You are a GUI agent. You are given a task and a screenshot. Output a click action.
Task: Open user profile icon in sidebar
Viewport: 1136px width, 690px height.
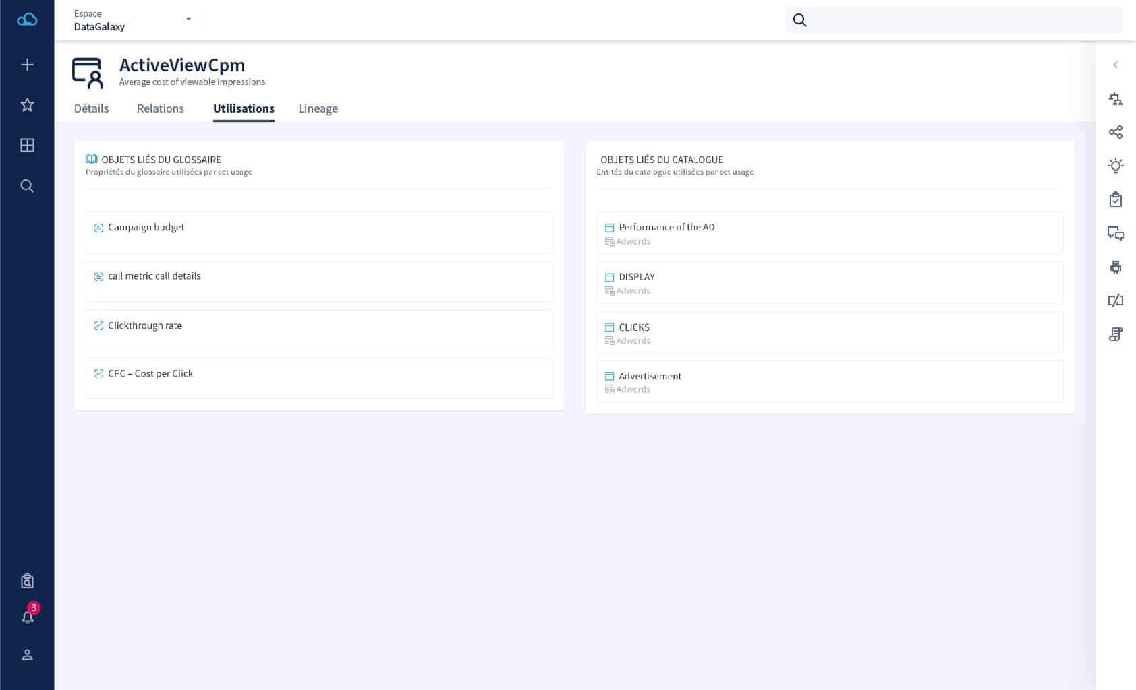point(27,655)
